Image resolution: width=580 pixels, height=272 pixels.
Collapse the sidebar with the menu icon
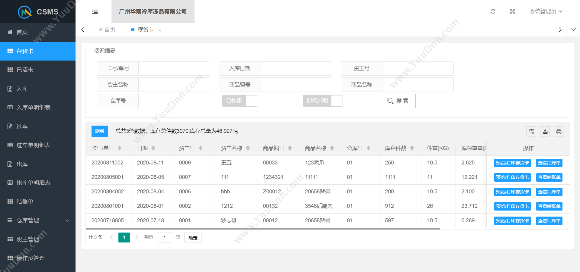pos(95,12)
